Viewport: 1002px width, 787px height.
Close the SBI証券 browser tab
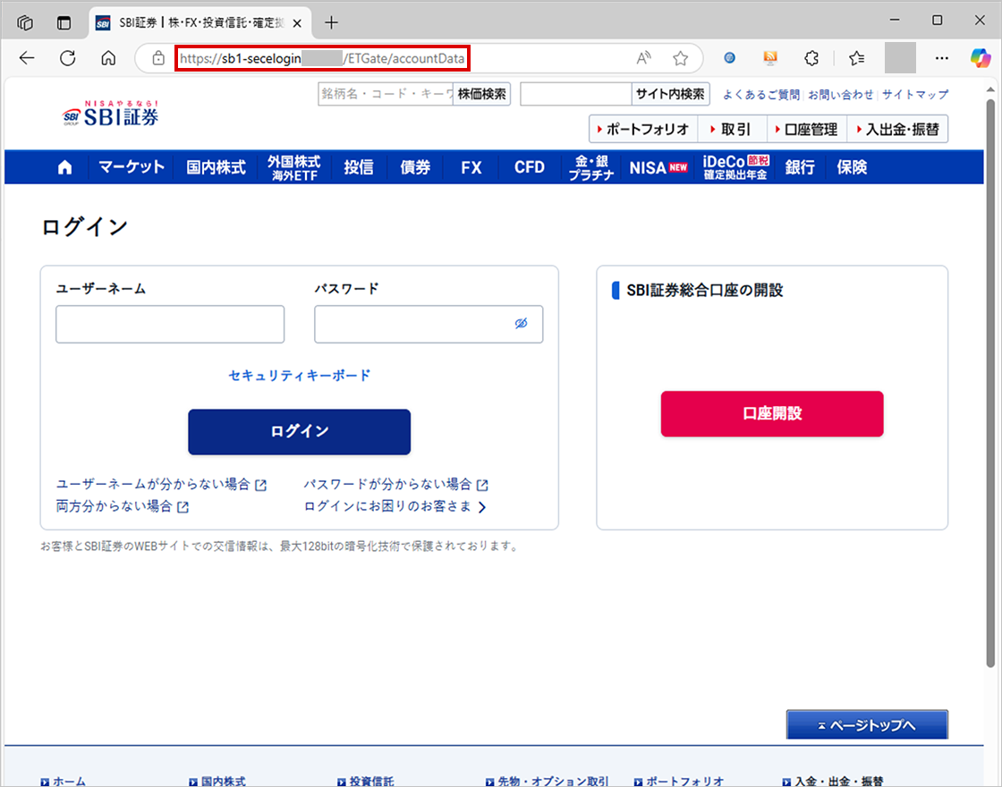point(297,23)
